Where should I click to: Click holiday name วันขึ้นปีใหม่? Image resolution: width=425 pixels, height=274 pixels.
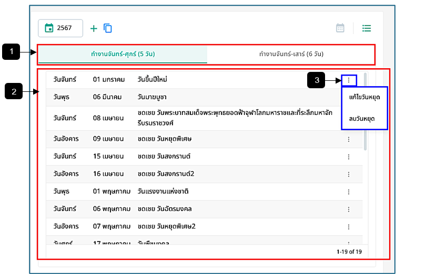tap(152, 79)
